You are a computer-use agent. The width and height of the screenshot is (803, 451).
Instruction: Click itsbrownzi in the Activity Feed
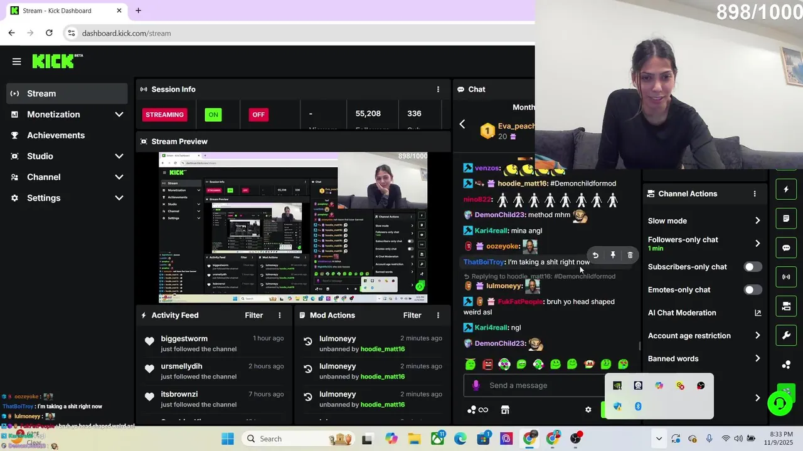pos(179,394)
